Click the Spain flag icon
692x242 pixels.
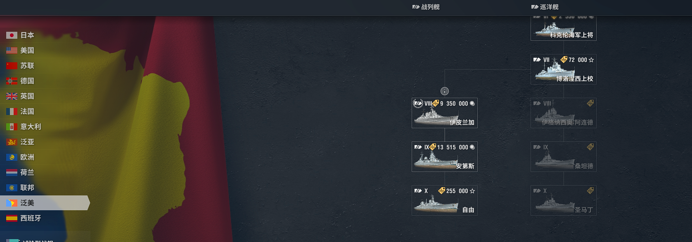click(12, 219)
